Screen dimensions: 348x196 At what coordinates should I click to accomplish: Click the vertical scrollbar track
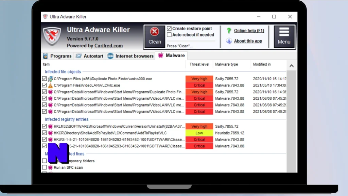(x=292, y=121)
